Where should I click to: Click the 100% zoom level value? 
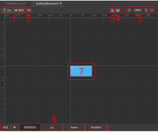[138, 10]
